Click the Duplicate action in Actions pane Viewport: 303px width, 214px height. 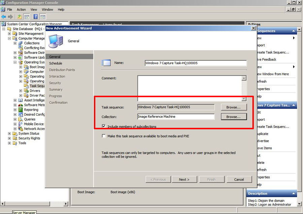coord(263,134)
